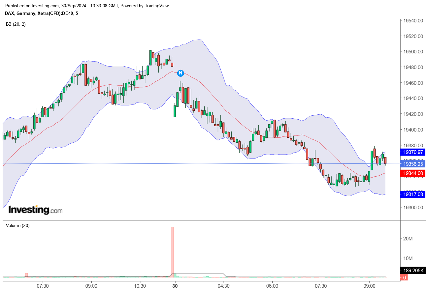Click the 04:30 time axis label
Screen dimensions: 428x291
pyautogui.click(x=223, y=286)
